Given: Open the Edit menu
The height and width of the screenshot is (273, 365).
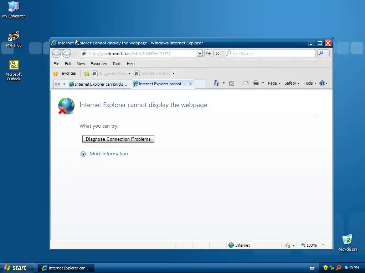Looking at the screenshot, I should click(x=68, y=64).
